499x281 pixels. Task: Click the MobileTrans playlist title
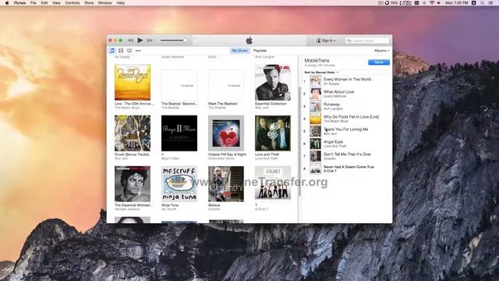(x=317, y=60)
